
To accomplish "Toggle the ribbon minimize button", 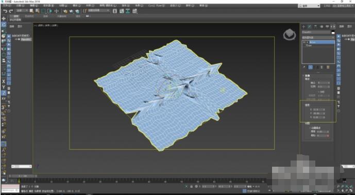I will (x=88, y=16).
